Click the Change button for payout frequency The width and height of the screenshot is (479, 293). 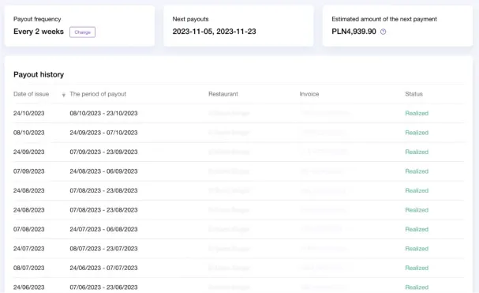pos(83,32)
